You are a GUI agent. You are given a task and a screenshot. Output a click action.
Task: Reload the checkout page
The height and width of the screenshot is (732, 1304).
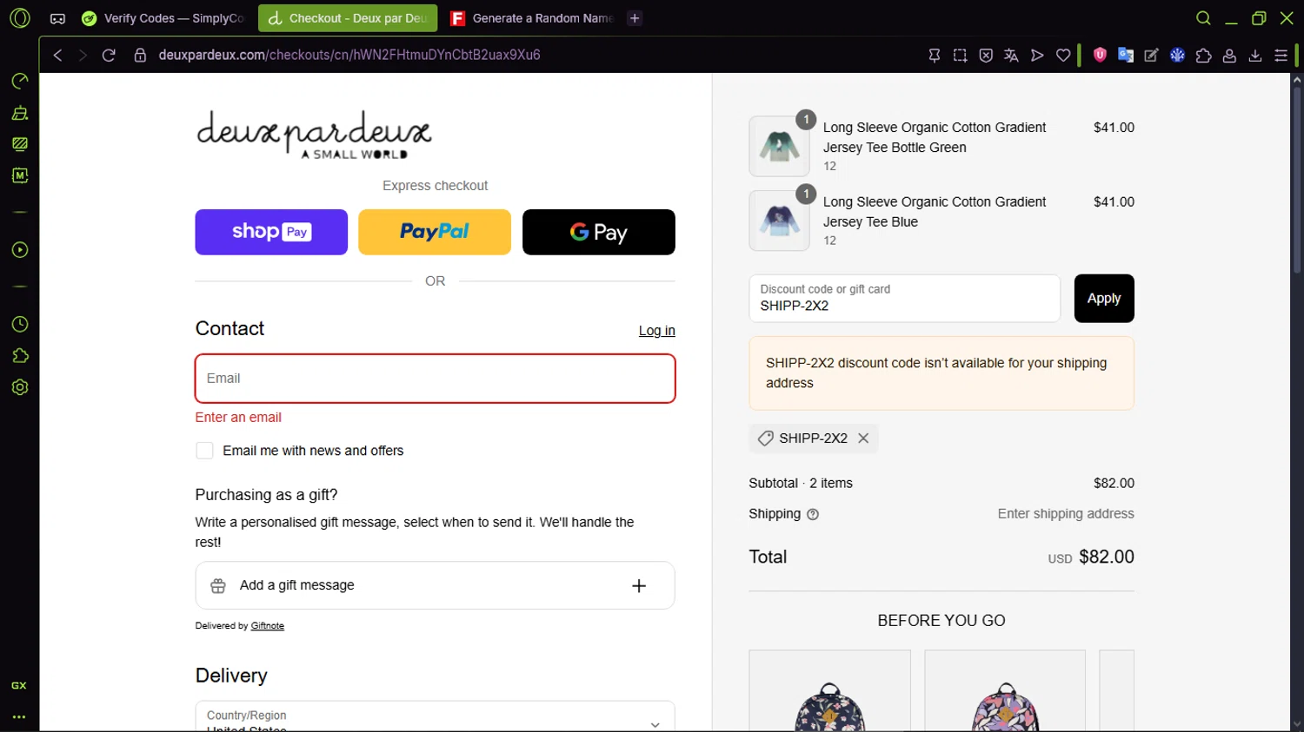point(109,55)
